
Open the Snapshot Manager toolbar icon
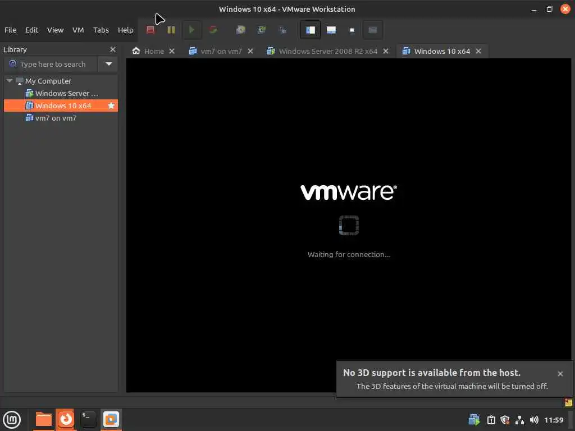click(x=282, y=30)
